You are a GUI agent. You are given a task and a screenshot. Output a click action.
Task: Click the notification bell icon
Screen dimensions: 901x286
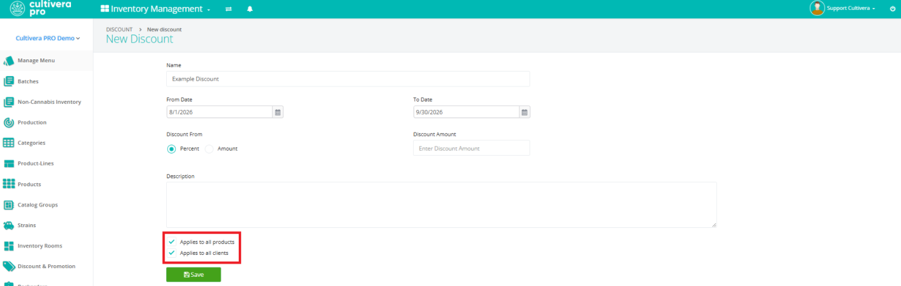[x=250, y=9]
